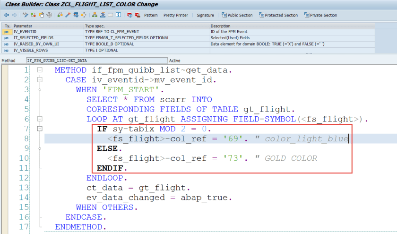The width and height of the screenshot is (397, 234).
Task: Open the Signature view
Action: click(x=205, y=15)
